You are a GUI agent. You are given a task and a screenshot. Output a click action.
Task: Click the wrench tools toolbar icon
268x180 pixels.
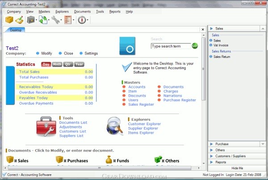pyautogui.click(x=55, y=20)
